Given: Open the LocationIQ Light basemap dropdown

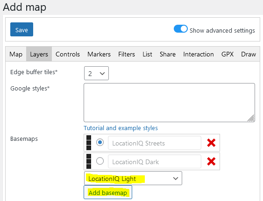Looking at the screenshot, I should point(133,178).
